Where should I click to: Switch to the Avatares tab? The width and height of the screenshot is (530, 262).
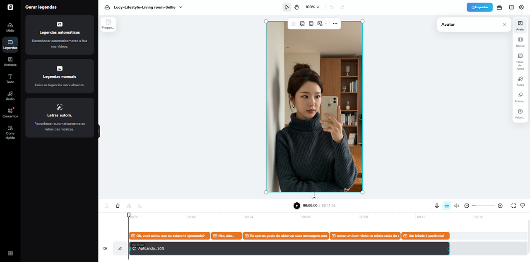pos(10,62)
